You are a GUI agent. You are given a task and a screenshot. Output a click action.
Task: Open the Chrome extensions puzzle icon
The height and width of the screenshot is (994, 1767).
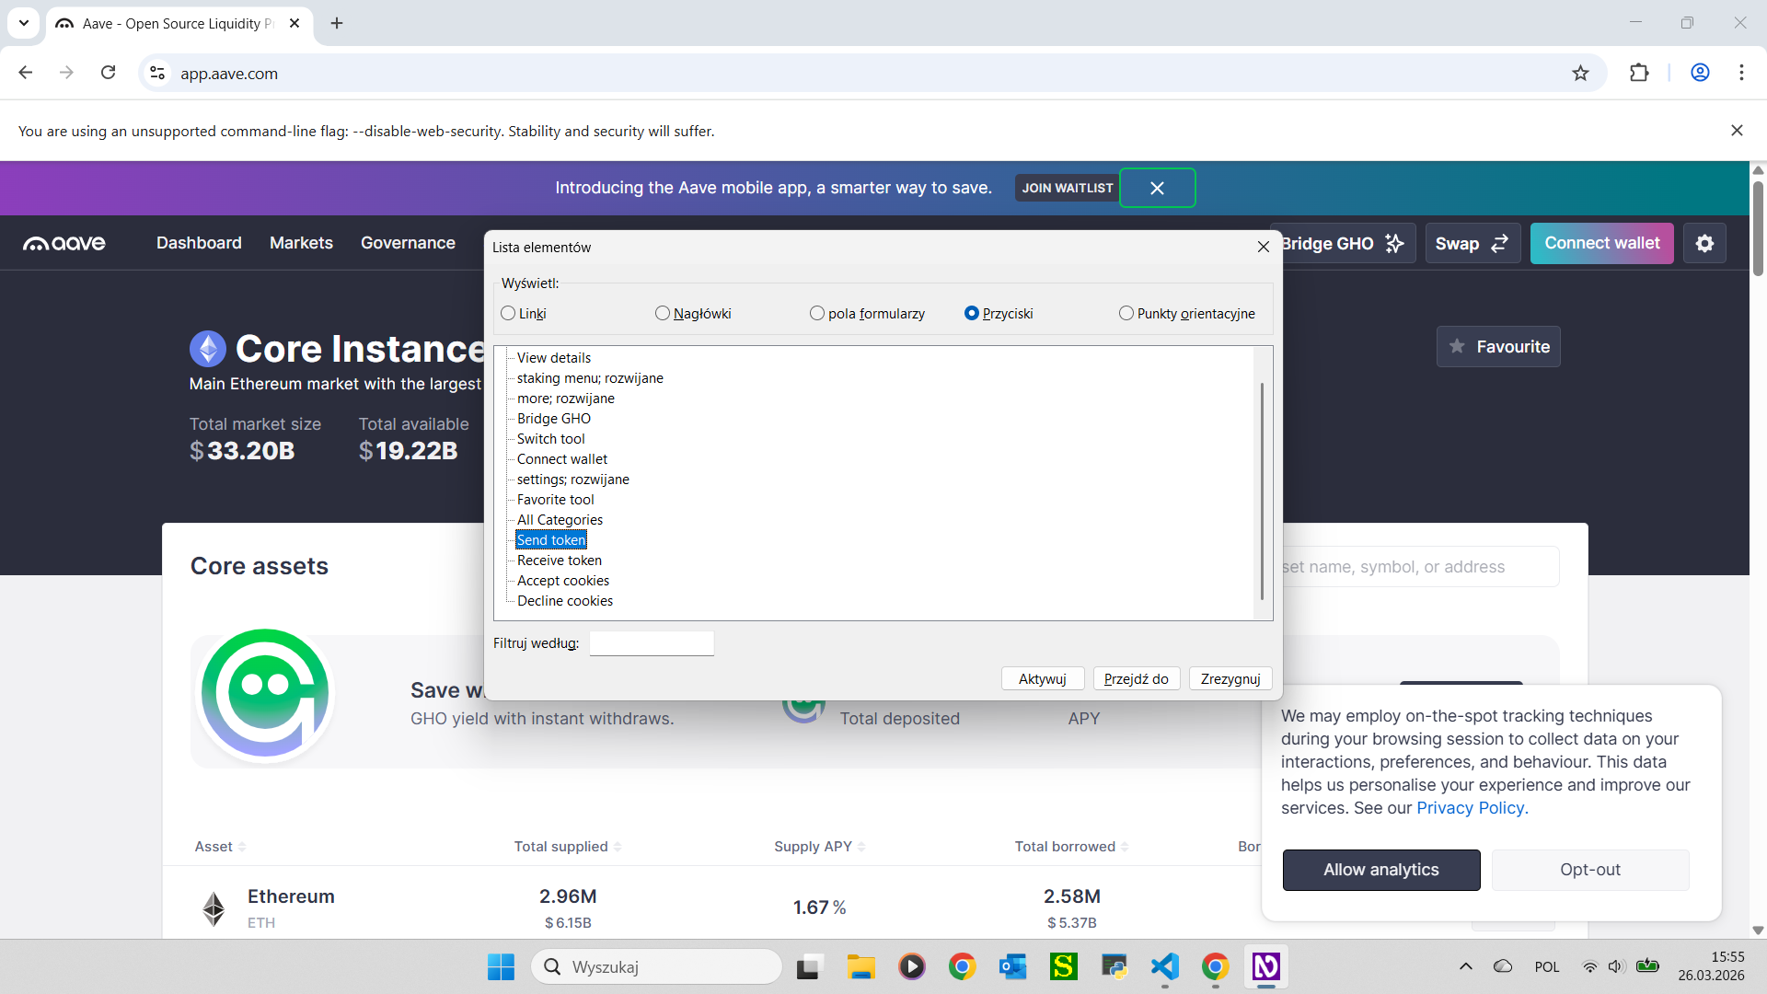[x=1639, y=73]
